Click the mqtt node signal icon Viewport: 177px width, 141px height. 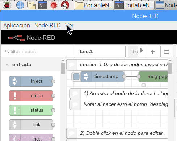(x=15, y=138)
